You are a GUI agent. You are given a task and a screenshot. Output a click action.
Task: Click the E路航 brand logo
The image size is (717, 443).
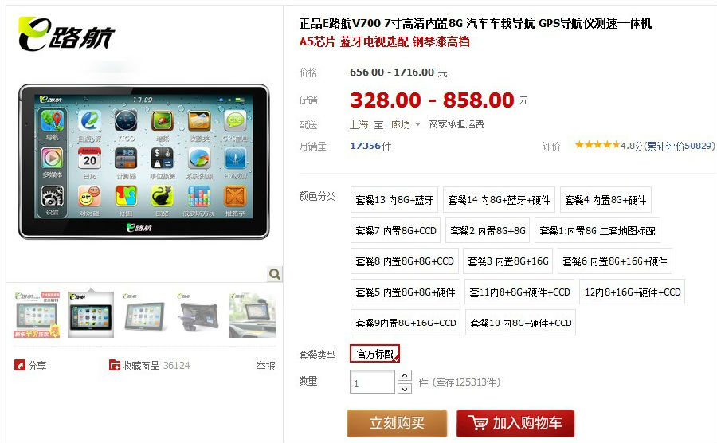tap(66, 33)
